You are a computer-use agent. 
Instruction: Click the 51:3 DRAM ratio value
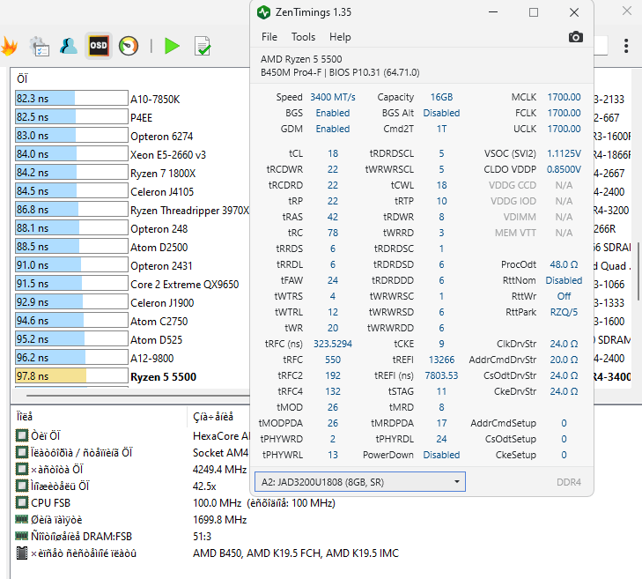[x=202, y=537]
